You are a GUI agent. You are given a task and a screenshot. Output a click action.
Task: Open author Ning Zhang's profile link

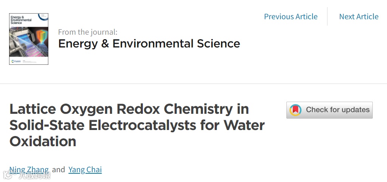pyautogui.click(x=29, y=170)
